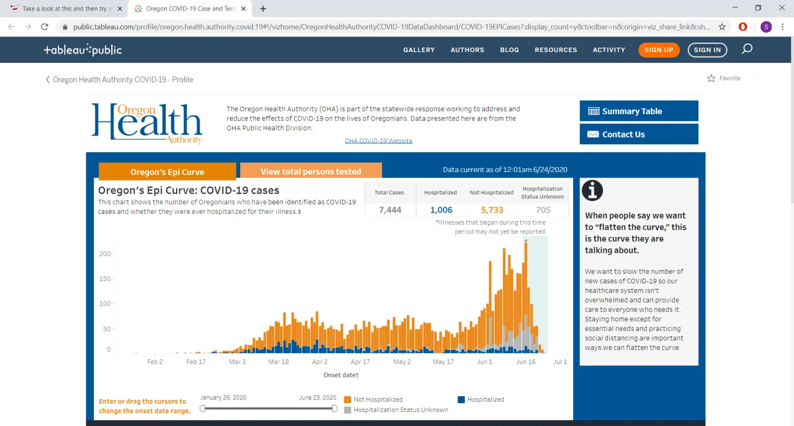This screenshot has height=426, width=794.
Task: Open the Resources menu item
Action: point(556,50)
